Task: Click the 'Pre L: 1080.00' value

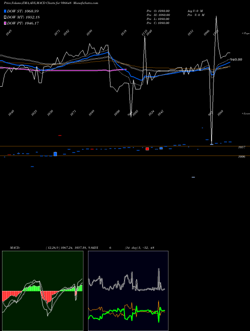Action: point(158,19)
